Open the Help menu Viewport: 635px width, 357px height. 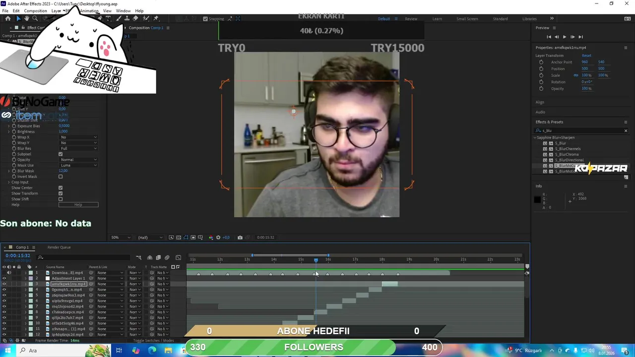pyautogui.click(x=139, y=11)
